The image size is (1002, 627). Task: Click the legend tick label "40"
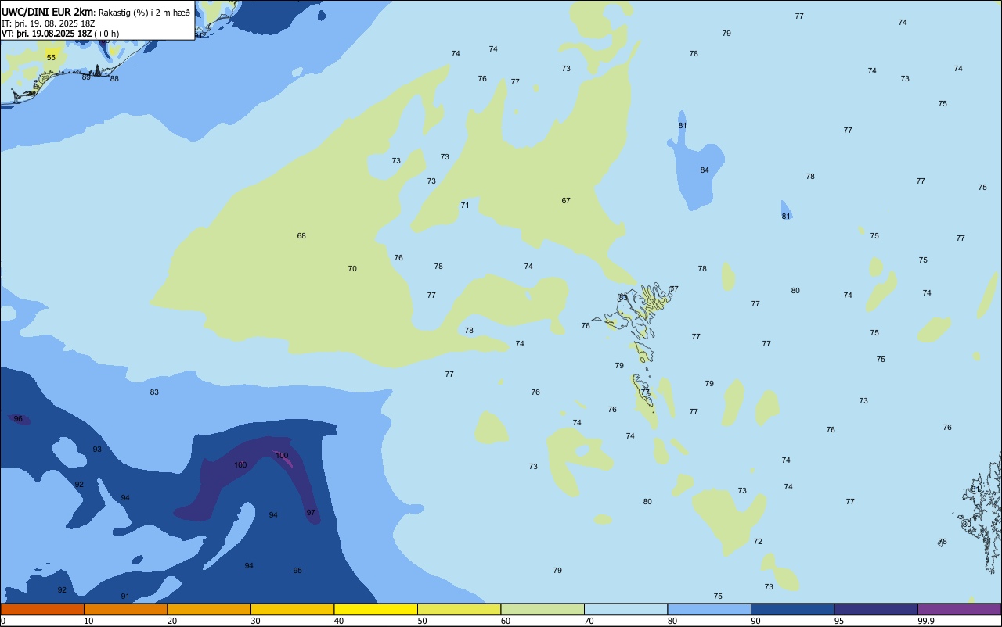338,621
